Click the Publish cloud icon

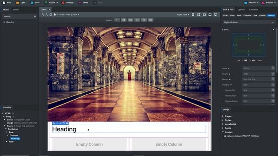(x=263, y=3)
